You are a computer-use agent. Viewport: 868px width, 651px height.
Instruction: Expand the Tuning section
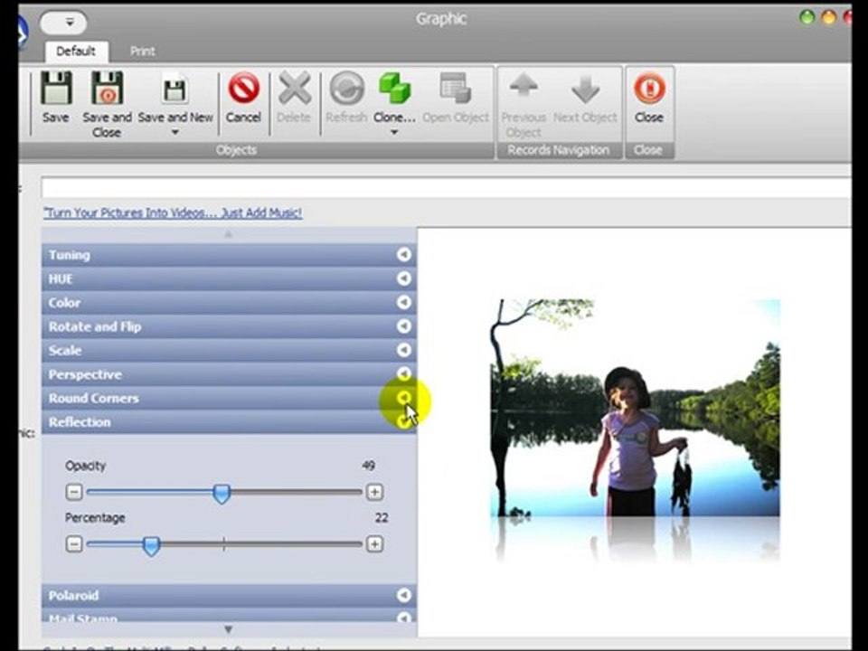404,255
